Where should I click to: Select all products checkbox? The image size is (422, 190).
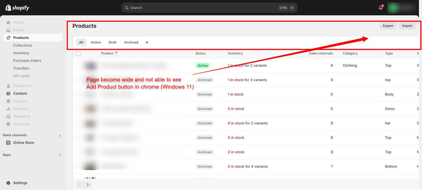tap(78, 53)
